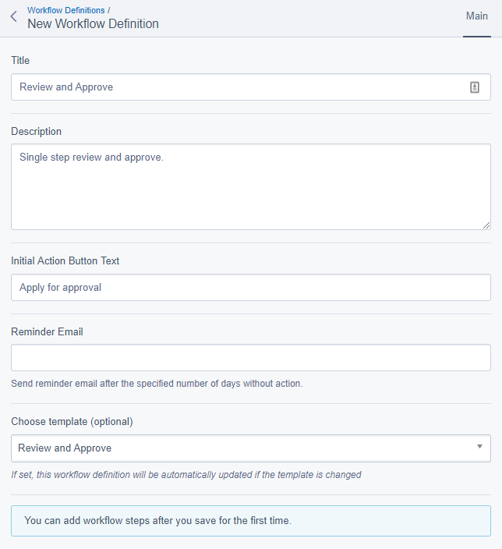Open the Workflow Definitions breadcrumb link
502x549 pixels.
65,10
